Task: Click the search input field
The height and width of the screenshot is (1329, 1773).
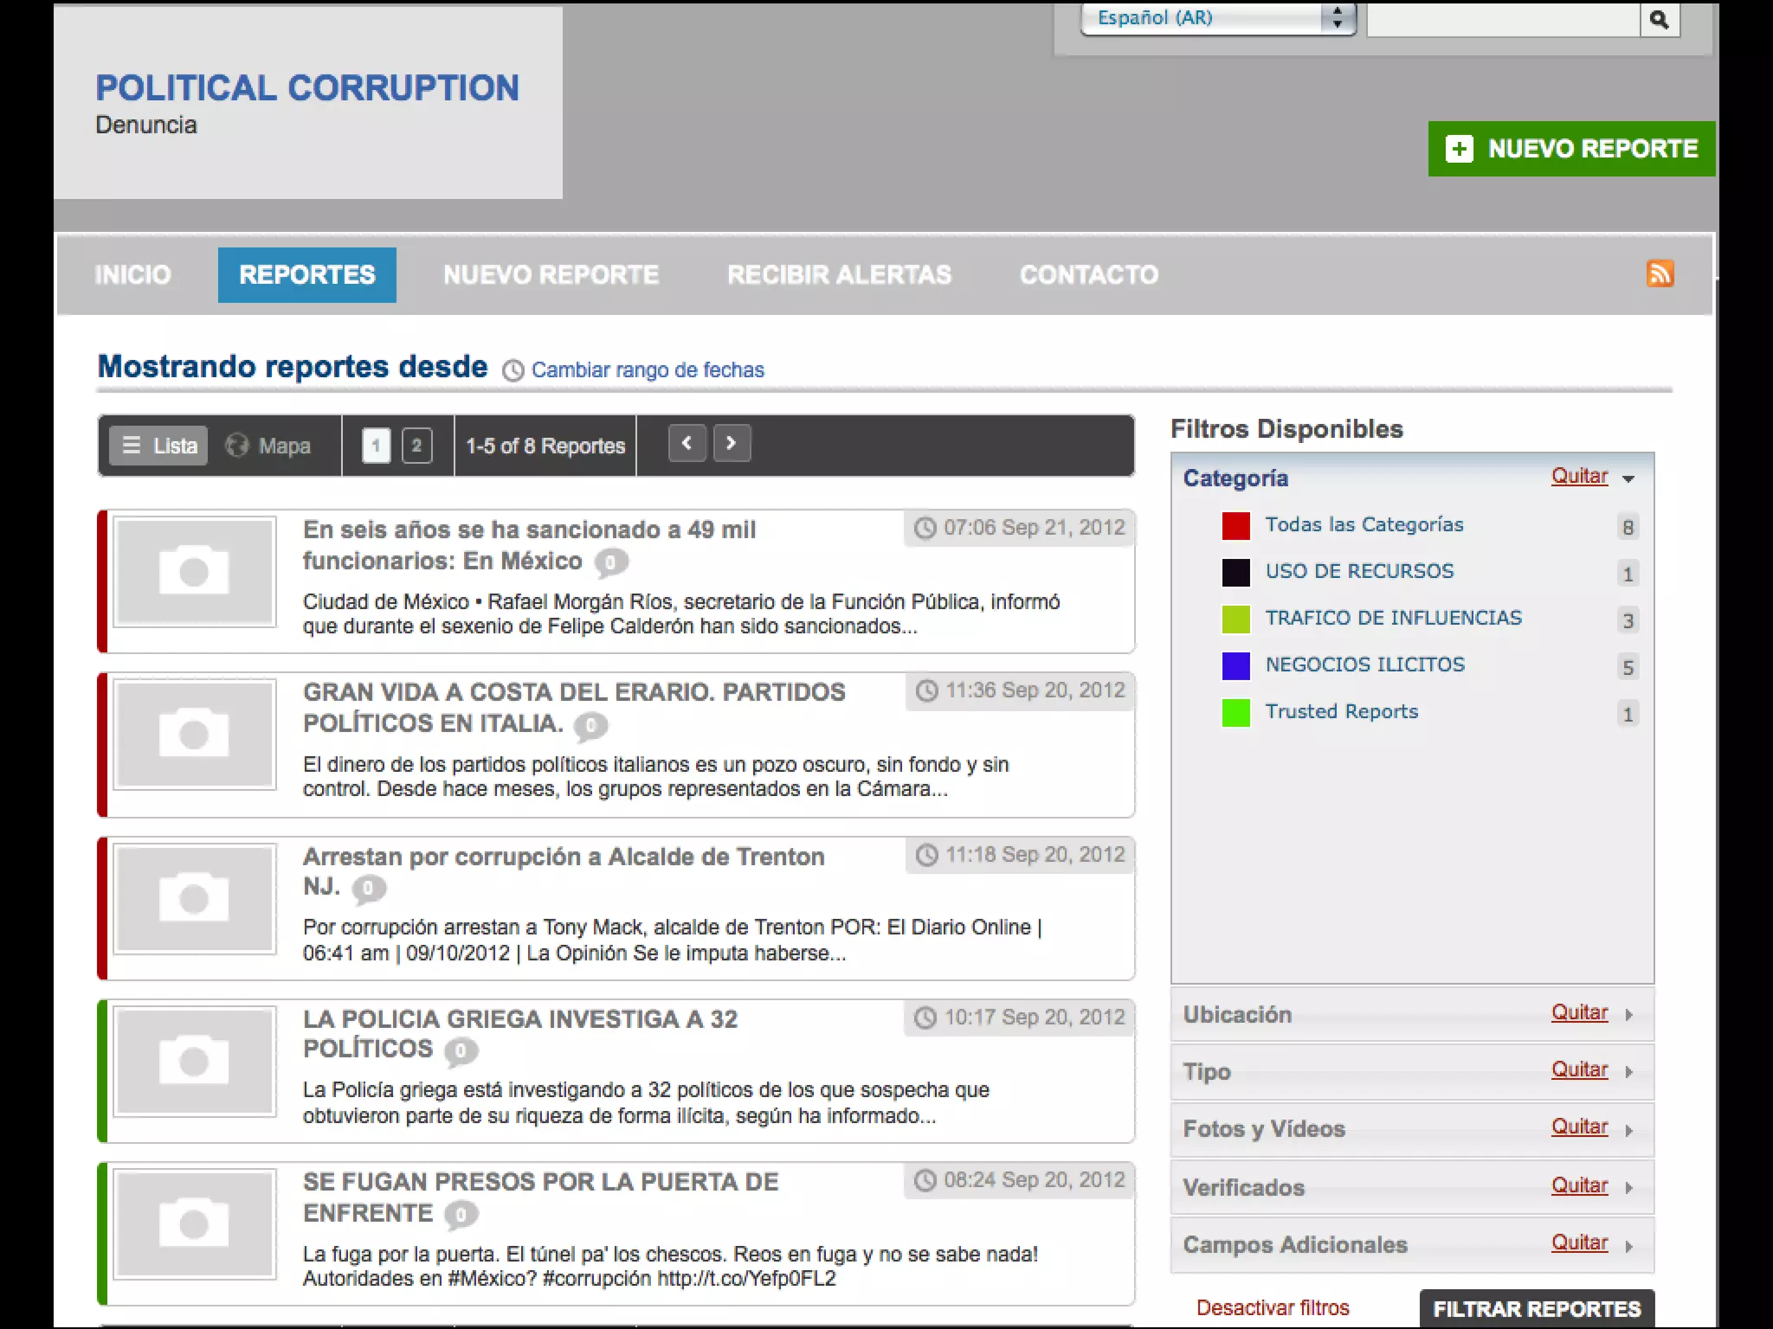Action: coord(1503,19)
